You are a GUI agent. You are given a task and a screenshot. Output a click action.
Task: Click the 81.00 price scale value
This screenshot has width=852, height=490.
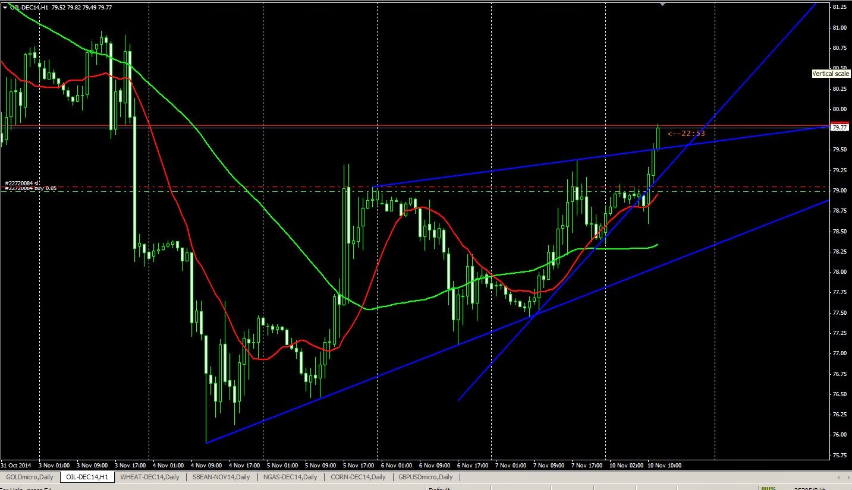coord(840,28)
